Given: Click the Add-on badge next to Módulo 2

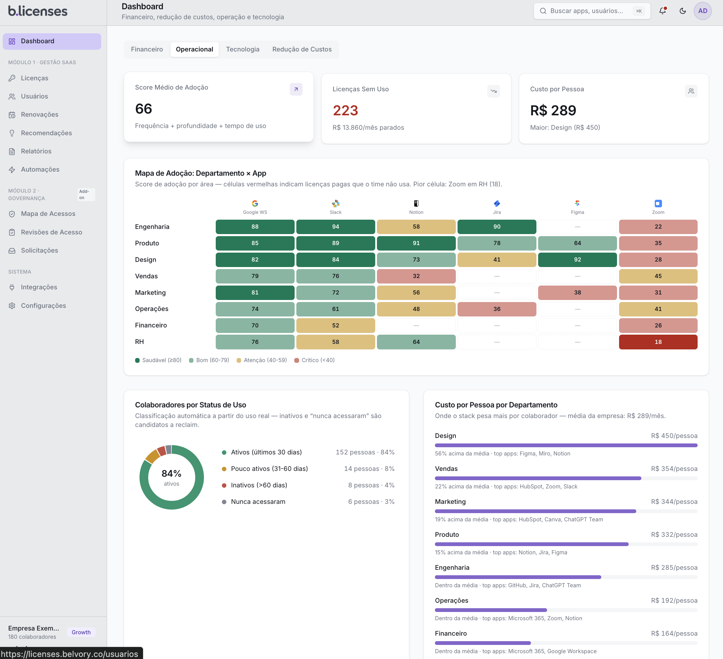Looking at the screenshot, I should (x=86, y=195).
